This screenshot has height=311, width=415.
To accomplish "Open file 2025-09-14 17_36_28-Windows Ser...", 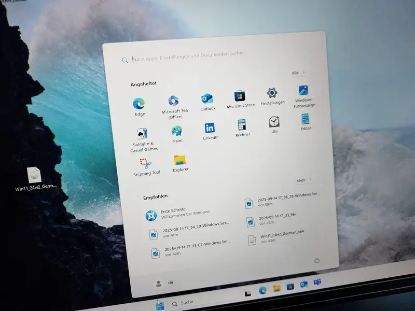I will tap(282, 200).
